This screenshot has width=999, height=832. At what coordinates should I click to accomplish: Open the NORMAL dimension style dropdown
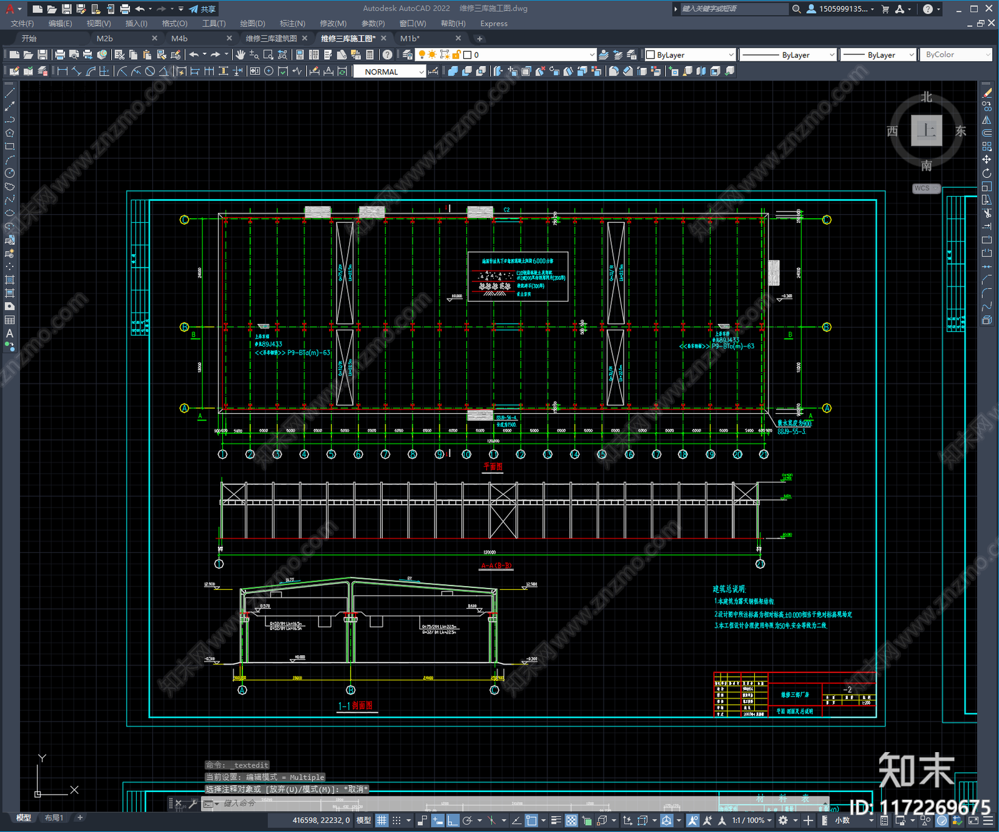coord(390,72)
